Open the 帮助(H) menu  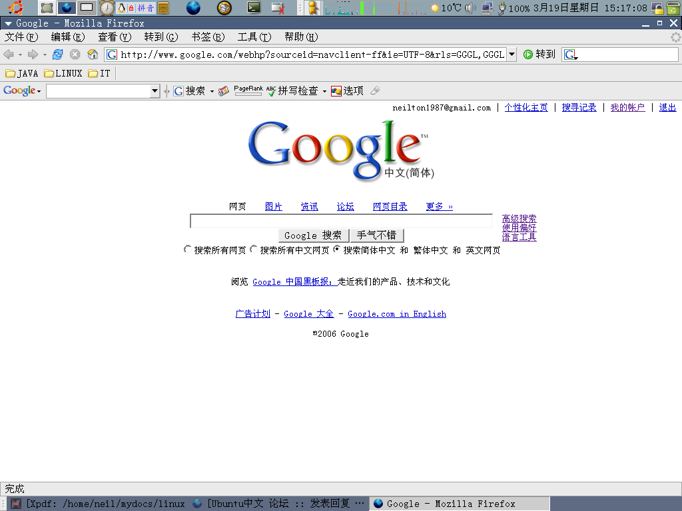coord(301,37)
